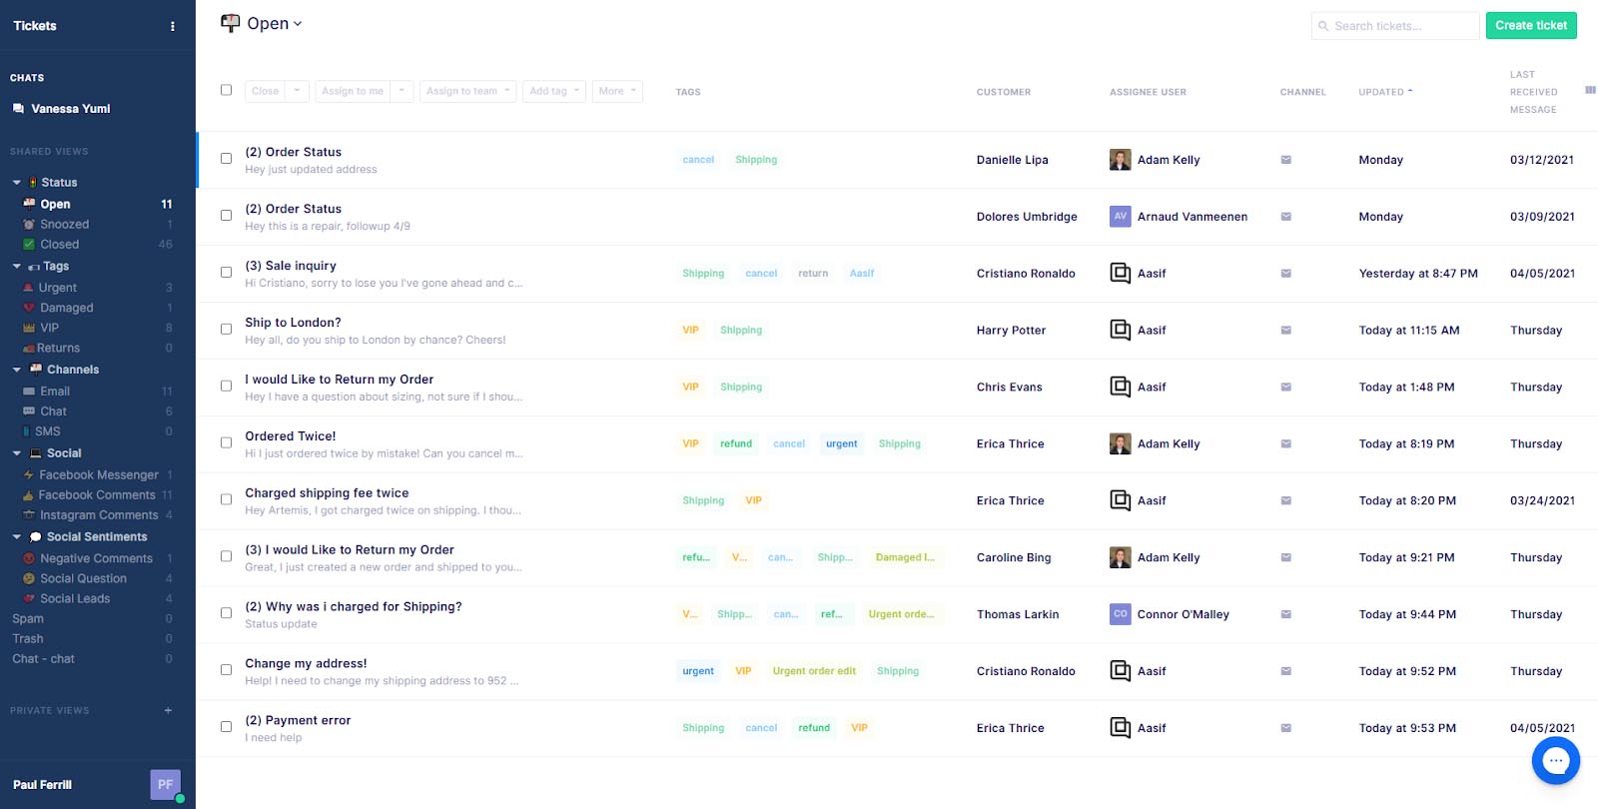Select the Payment error ticket checkbox
This screenshot has height=809, width=1598.
(x=226, y=726)
